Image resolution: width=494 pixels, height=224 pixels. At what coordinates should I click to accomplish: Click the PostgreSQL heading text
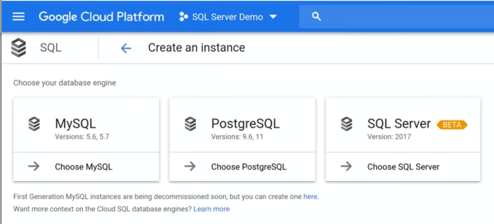245,124
